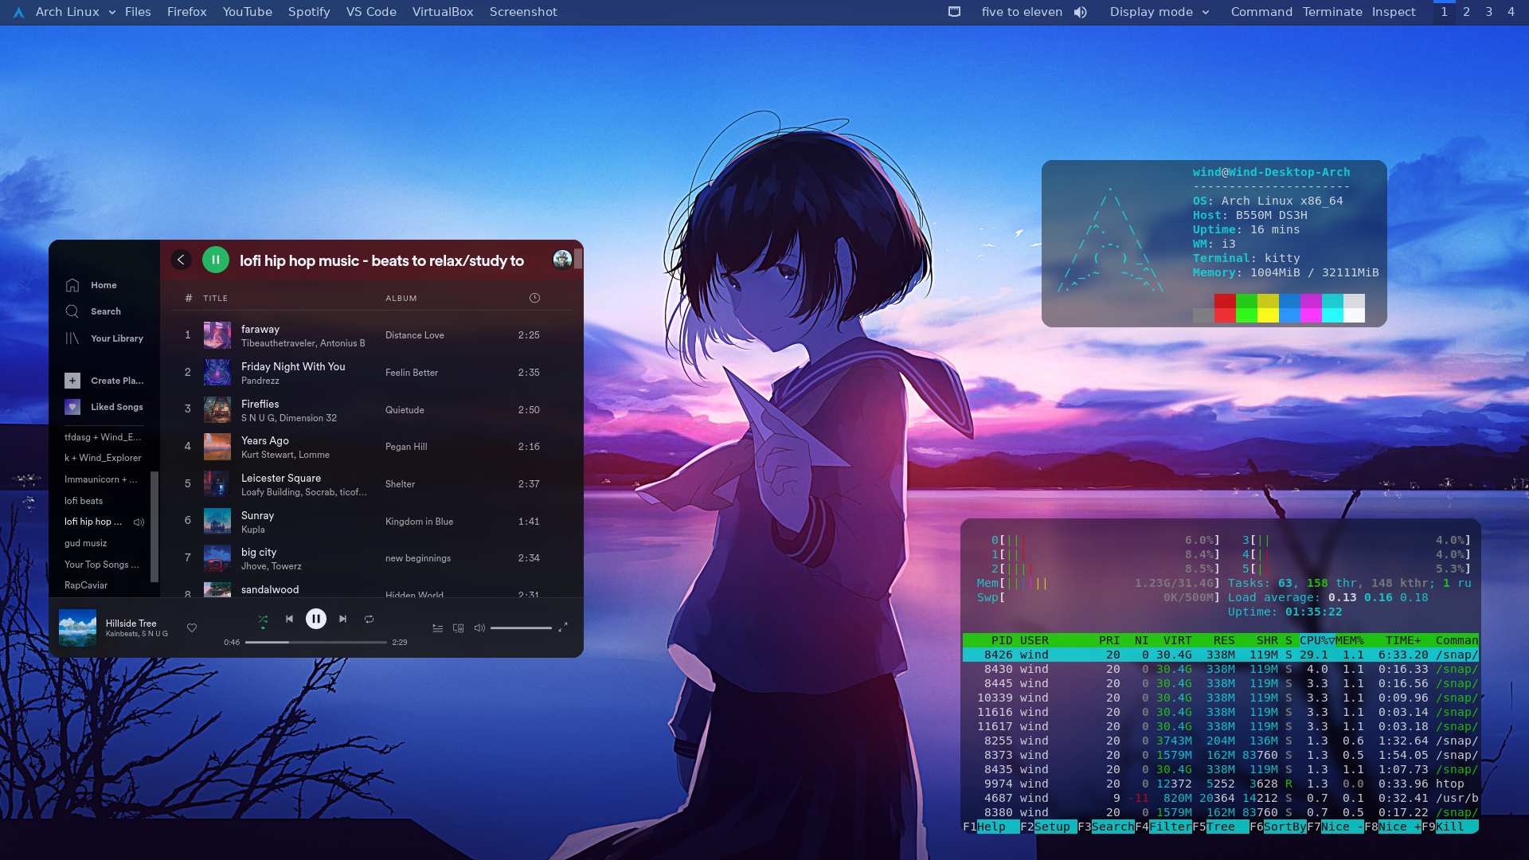1529x860 pixels.
Task: Open Spotify Home from the sidebar
Action: 103,285
